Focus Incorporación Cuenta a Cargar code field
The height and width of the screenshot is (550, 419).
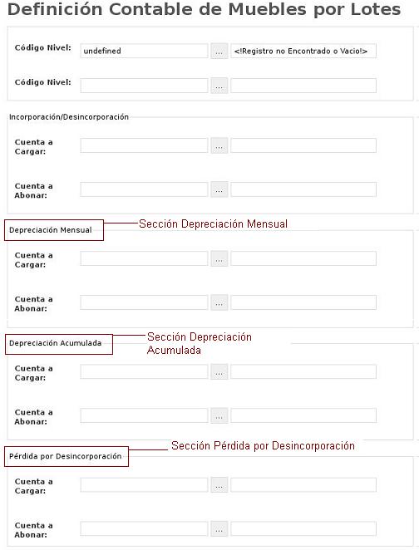(x=144, y=145)
